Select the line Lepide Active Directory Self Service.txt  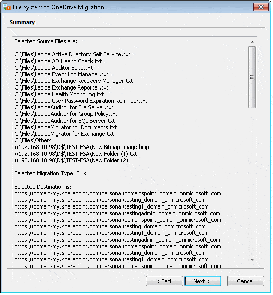pos(72,54)
